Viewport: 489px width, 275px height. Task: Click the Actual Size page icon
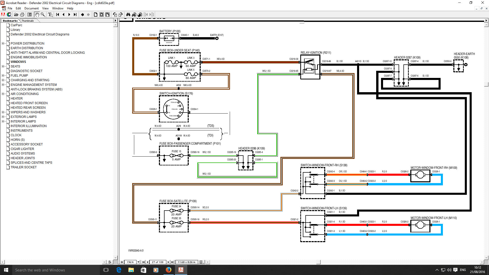click(96, 15)
